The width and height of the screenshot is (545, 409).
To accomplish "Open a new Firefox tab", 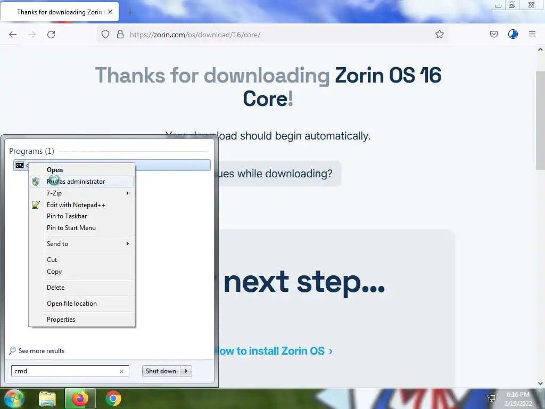I will pos(130,12).
